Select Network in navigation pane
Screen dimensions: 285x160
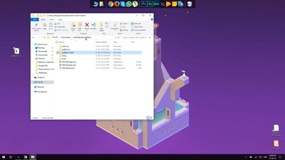(x=41, y=87)
